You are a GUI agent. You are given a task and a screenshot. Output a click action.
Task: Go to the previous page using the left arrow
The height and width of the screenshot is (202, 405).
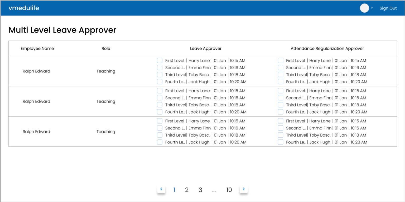pyautogui.click(x=161, y=189)
